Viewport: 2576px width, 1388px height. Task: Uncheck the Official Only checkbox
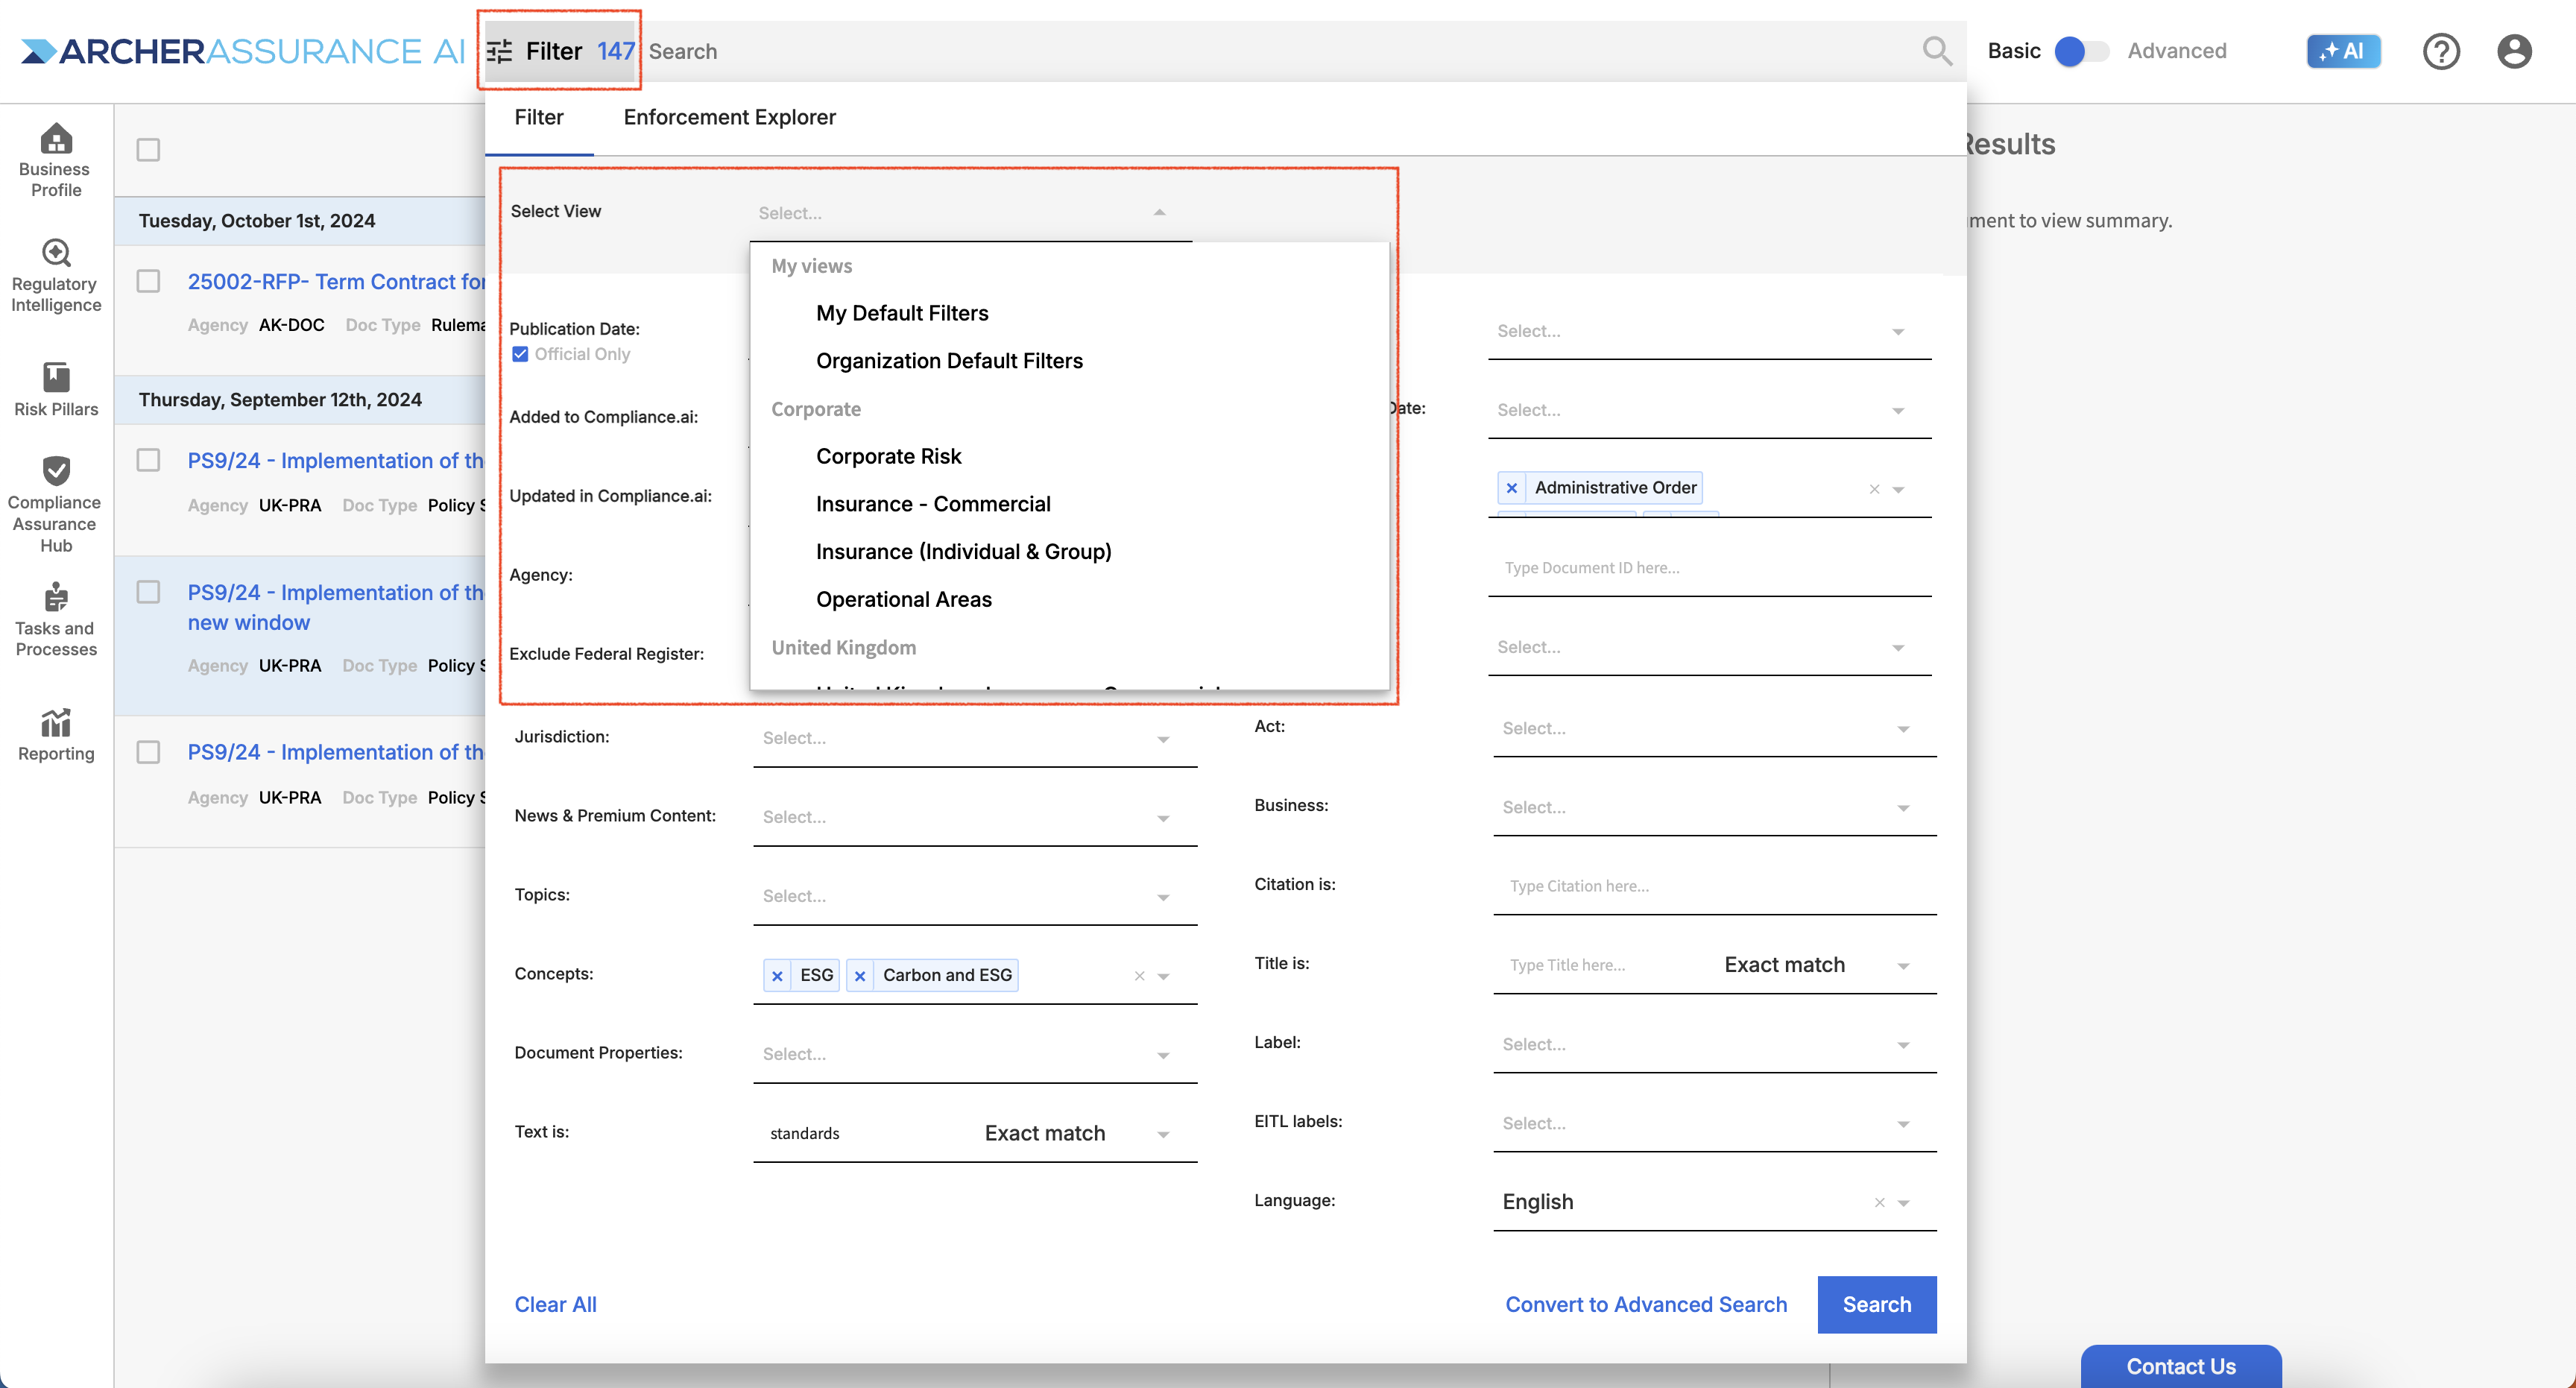click(x=520, y=354)
